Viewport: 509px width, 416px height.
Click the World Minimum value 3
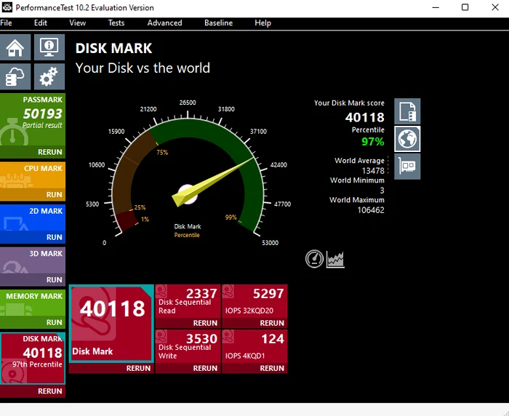tap(382, 191)
